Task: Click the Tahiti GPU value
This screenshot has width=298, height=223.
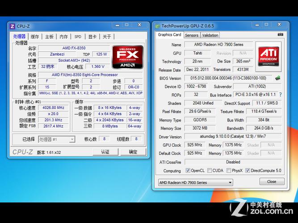Action: pyautogui.click(x=197, y=53)
